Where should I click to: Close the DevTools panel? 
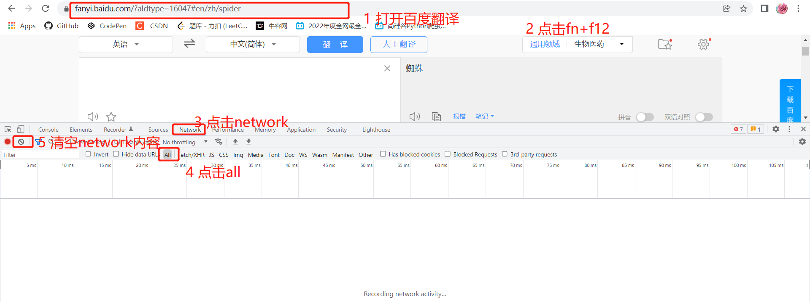click(x=803, y=129)
